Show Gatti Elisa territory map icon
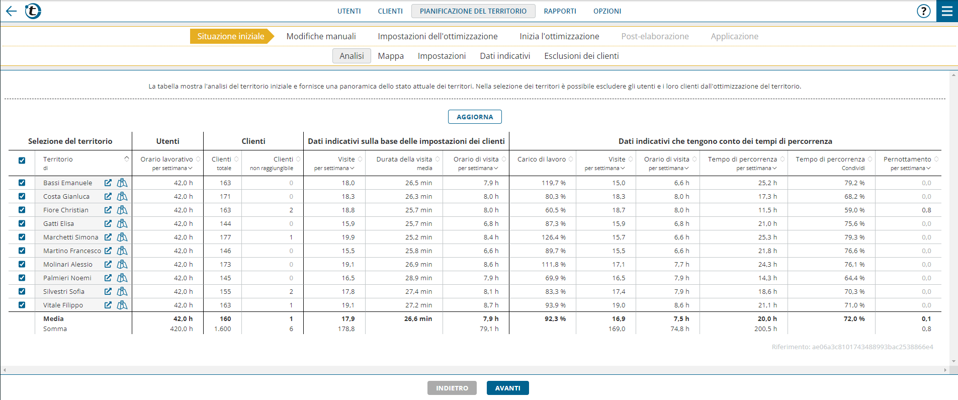This screenshot has height=400, width=958. (122, 223)
